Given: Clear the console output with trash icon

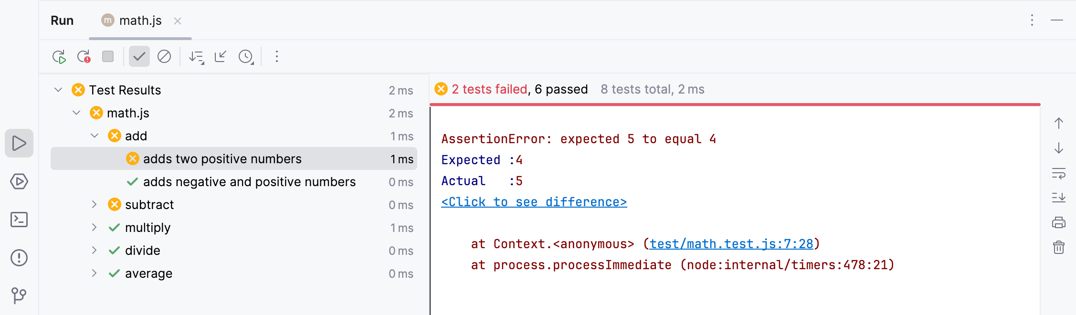Looking at the screenshot, I should pos(1059,247).
